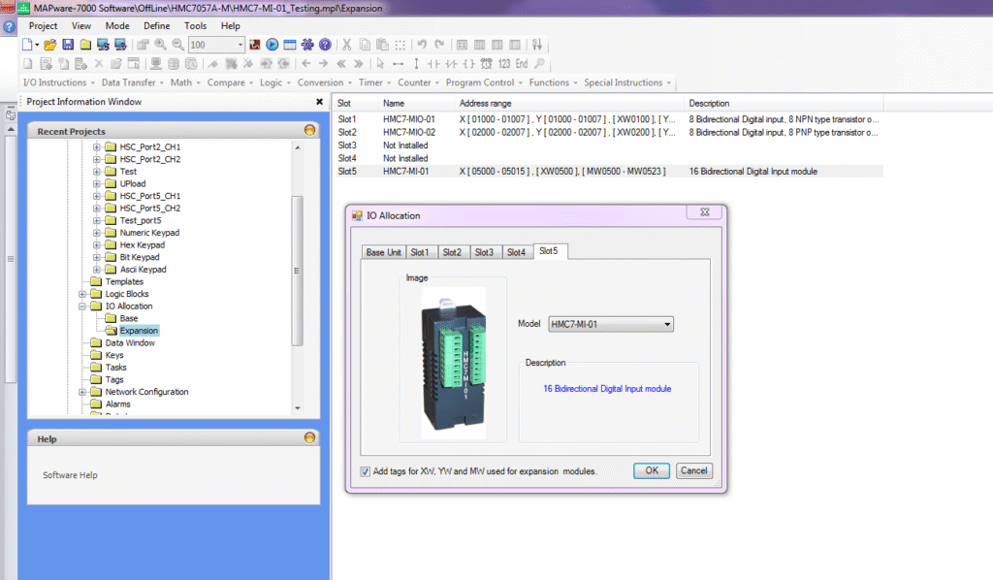Image resolution: width=993 pixels, height=580 pixels.
Task: Click the project tree scrollbar down arrow
Action: point(298,408)
